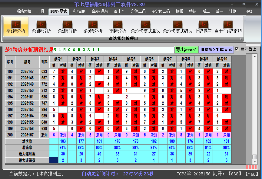This screenshot has height=179, width=262.
Task: Click the 参考10 column header
Action: (x=222, y=59)
